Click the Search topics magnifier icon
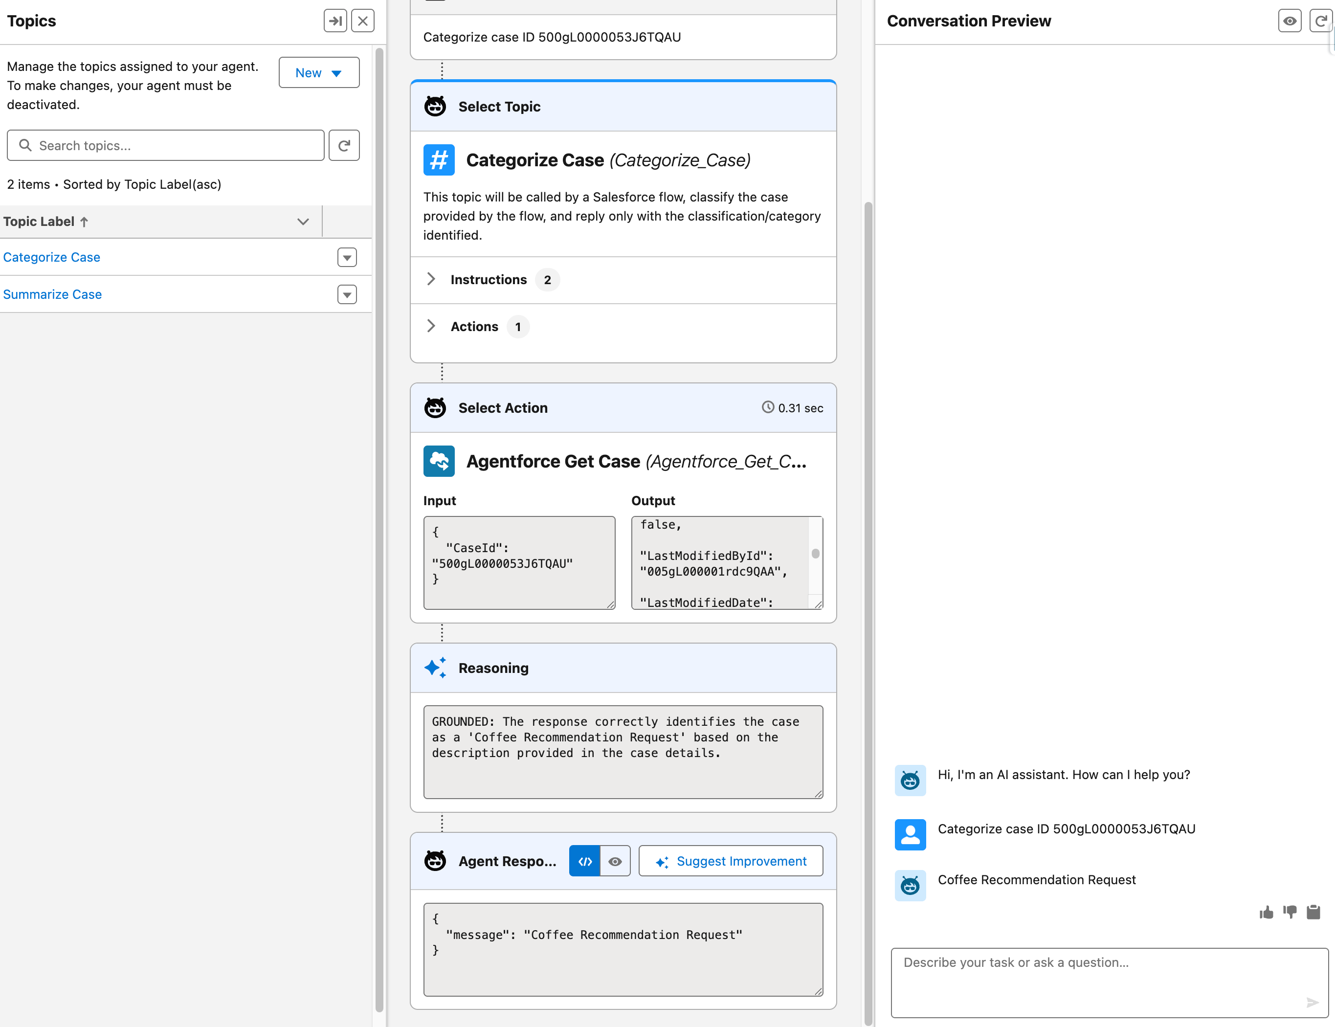The image size is (1335, 1027). coord(25,145)
